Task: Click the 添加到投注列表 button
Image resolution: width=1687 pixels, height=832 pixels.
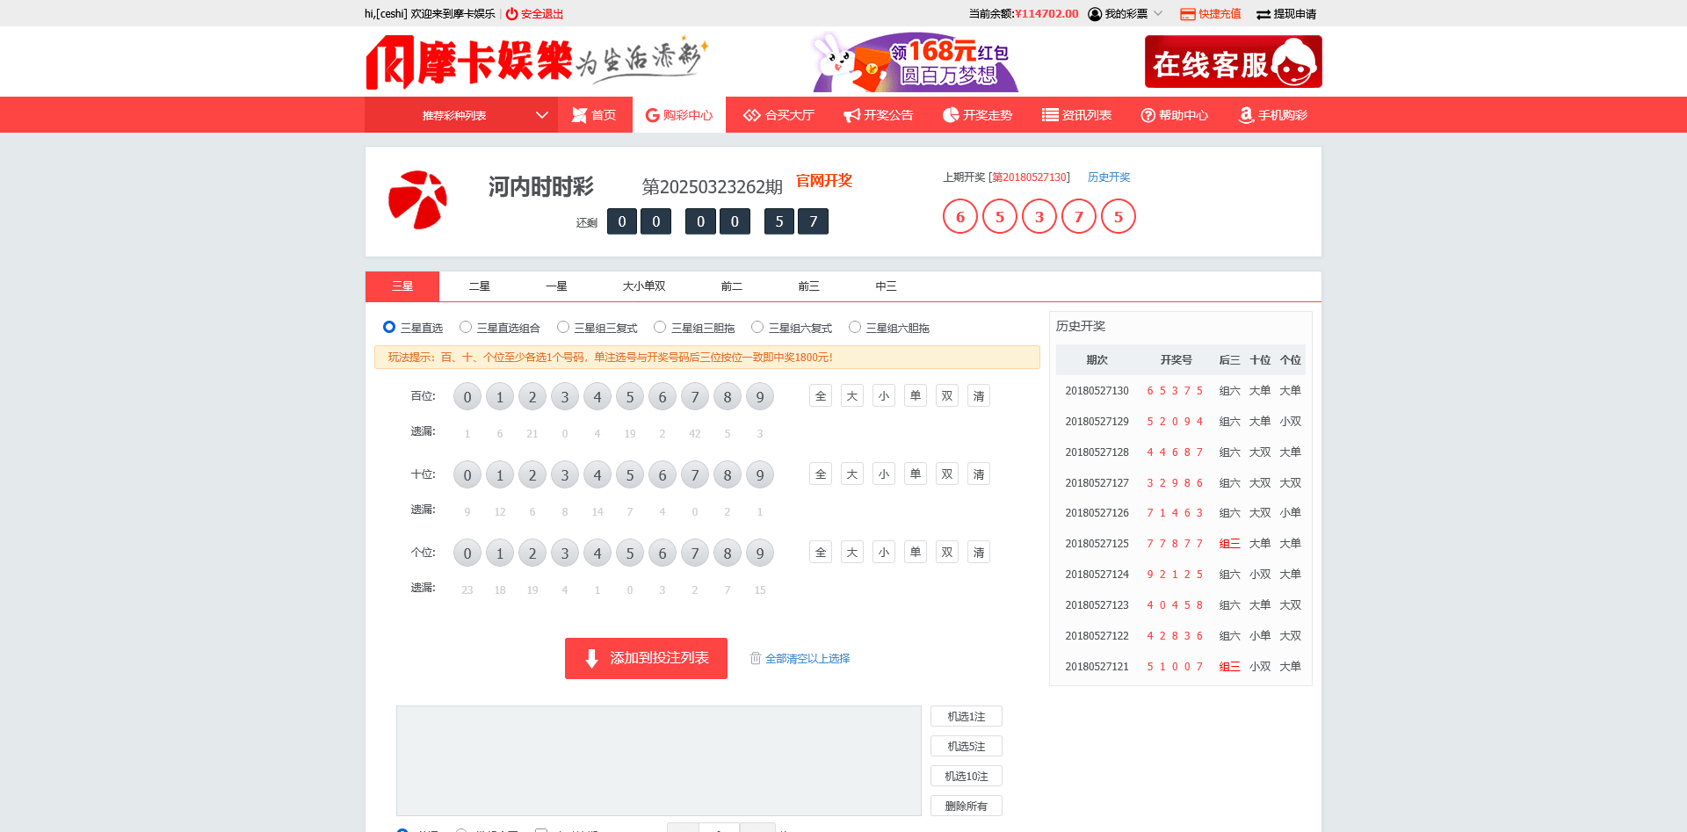Action: pyautogui.click(x=646, y=658)
